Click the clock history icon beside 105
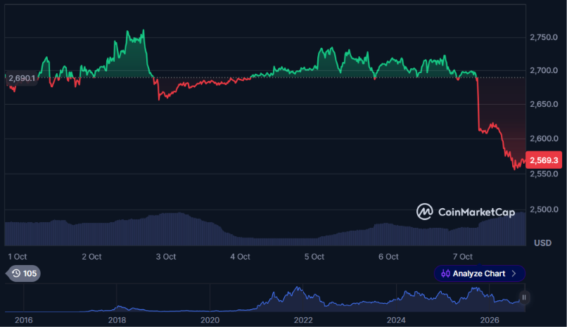 point(16,274)
